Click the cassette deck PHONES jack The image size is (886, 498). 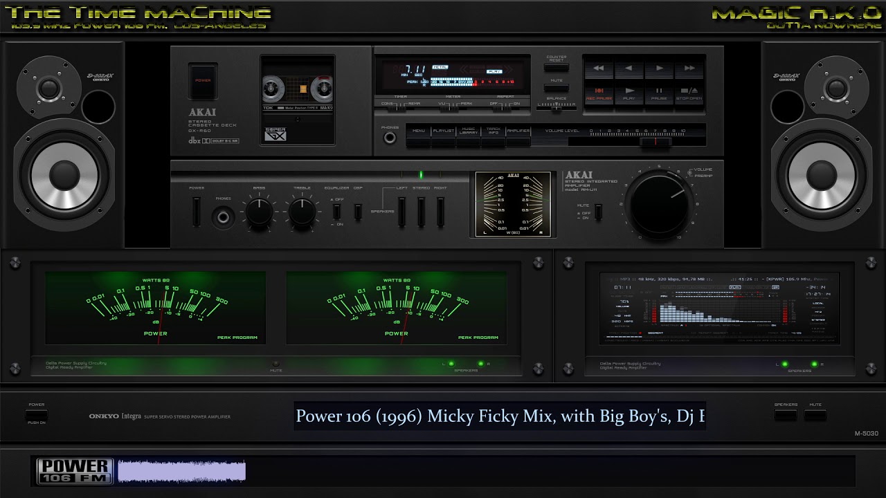pyautogui.click(x=390, y=138)
